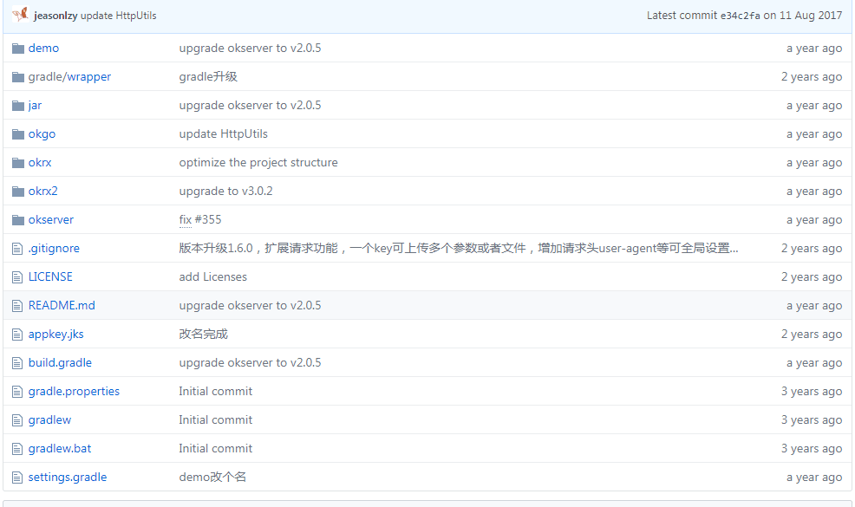Screen dimensions: 855x507
Task: Open the appkey.jks file
Action: click(x=55, y=334)
